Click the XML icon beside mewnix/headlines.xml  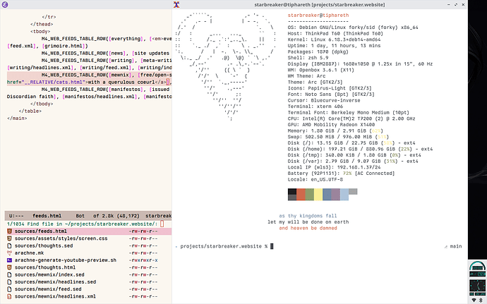click(x=8, y=298)
